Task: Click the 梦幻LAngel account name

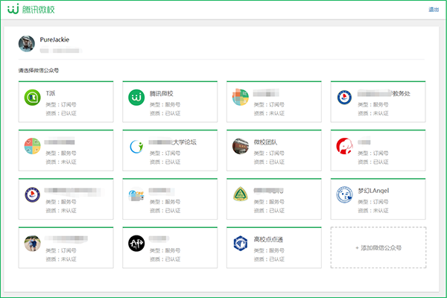Action: click(373, 191)
